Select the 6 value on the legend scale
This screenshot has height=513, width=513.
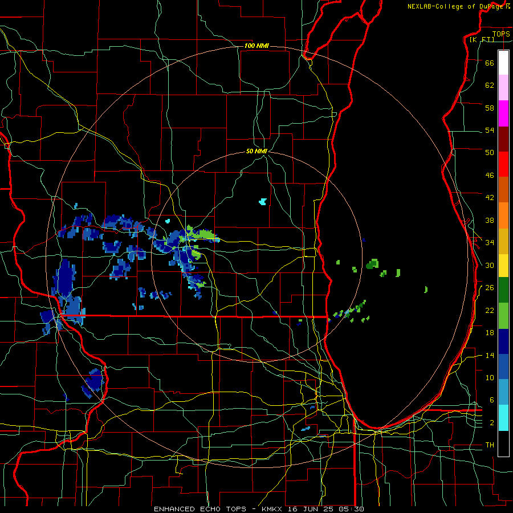(492, 400)
